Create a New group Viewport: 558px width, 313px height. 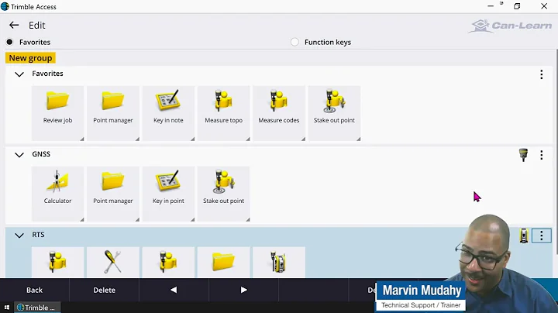click(30, 58)
